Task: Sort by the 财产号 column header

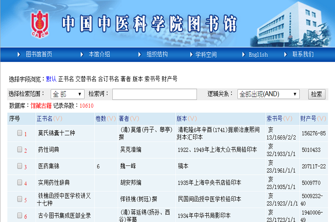Action: click(308, 119)
